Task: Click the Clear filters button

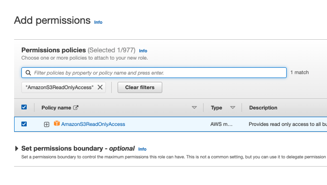Action: point(140,87)
